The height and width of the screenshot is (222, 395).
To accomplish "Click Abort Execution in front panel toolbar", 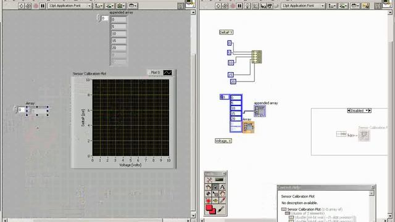I will (35, 6).
